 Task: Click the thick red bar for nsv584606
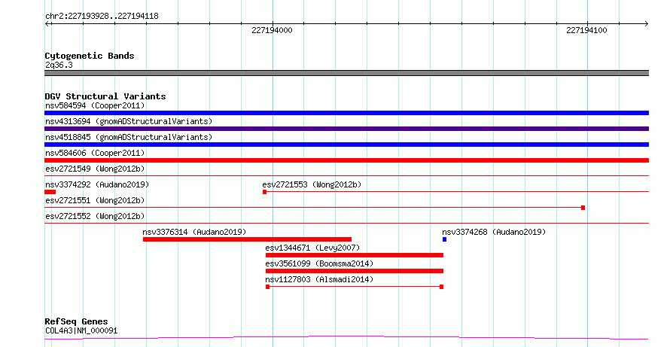coord(346,160)
